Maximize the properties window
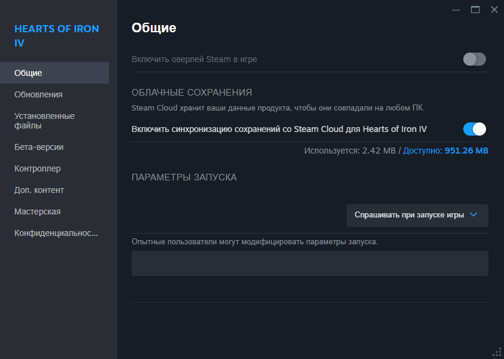This screenshot has height=359, width=504. [x=475, y=10]
